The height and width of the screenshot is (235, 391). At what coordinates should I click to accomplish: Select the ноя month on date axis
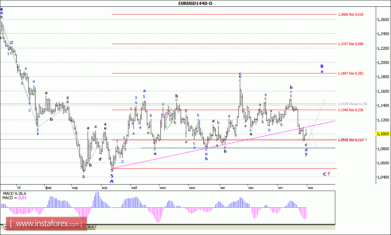[x=310, y=187]
